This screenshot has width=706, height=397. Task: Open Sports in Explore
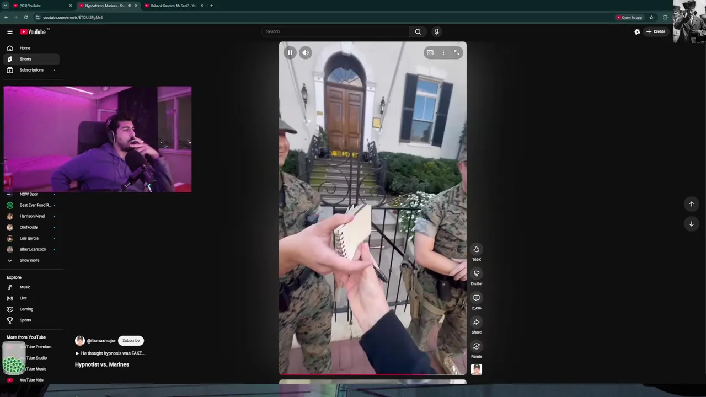tap(31, 320)
